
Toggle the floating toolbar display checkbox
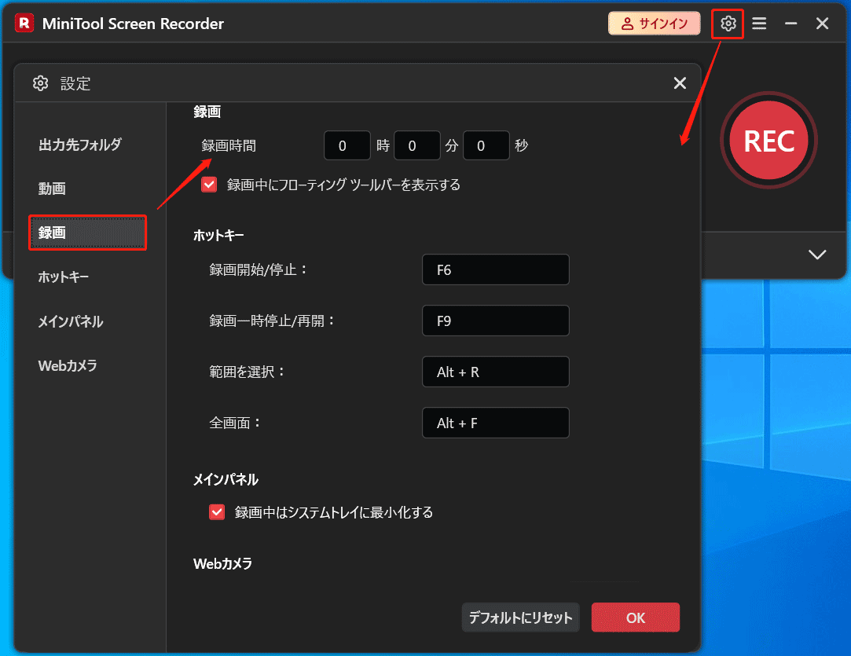[208, 185]
